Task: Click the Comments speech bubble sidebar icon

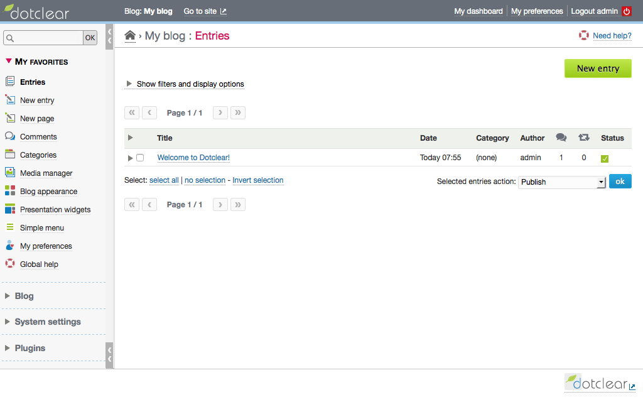Action: click(9, 136)
